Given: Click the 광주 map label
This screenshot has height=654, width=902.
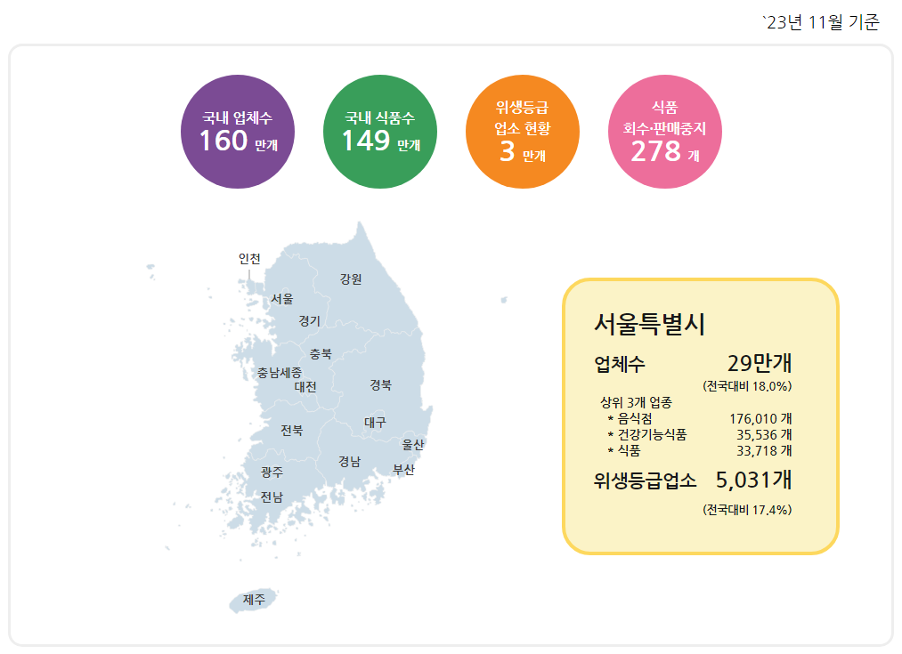Looking at the screenshot, I should click(272, 472).
